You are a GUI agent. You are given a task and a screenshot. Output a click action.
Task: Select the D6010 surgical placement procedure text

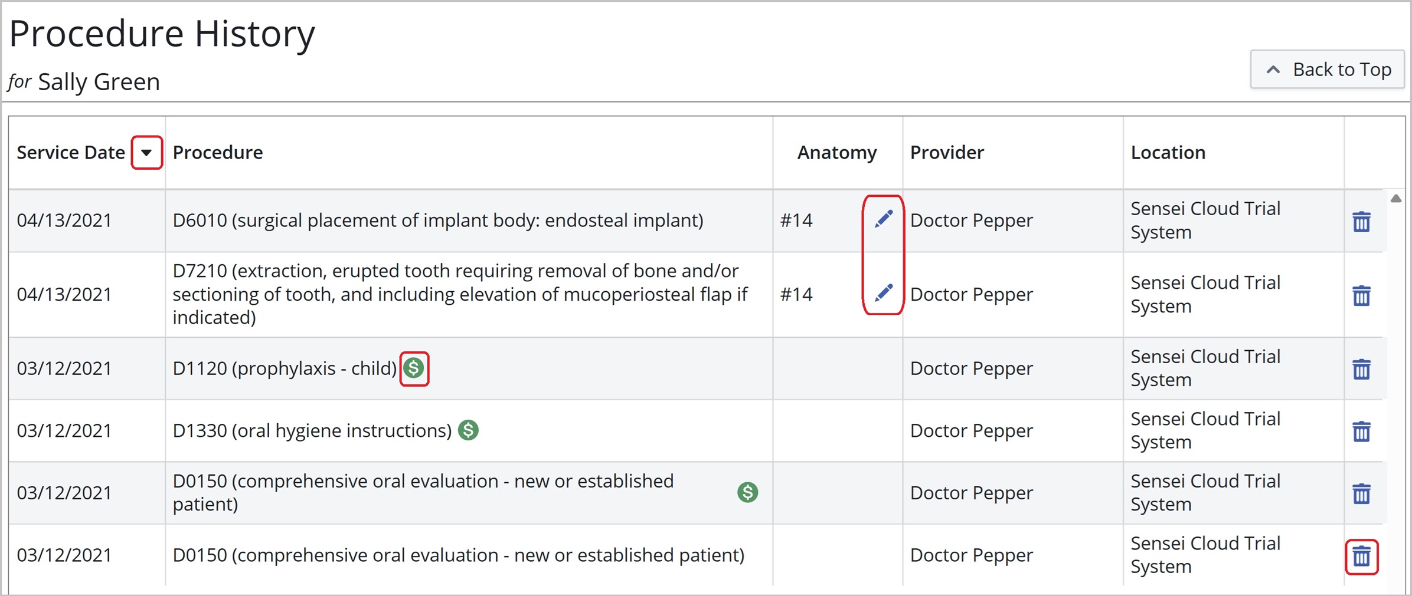point(437,220)
